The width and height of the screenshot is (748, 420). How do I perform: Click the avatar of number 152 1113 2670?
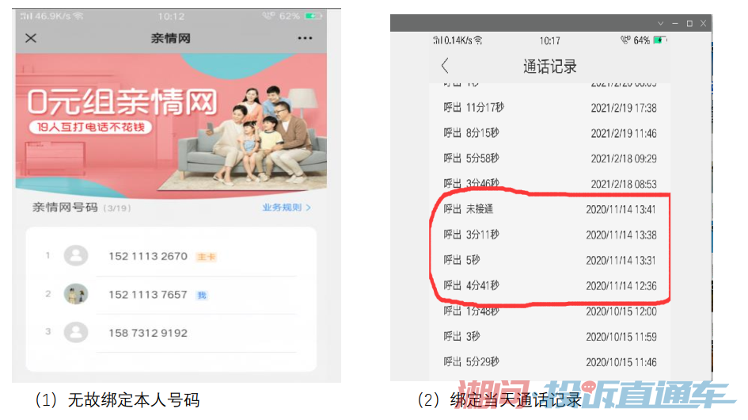76,256
